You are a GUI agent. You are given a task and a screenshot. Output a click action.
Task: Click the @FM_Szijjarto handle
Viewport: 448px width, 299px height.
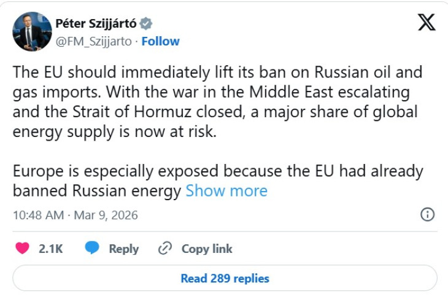pos(95,41)
